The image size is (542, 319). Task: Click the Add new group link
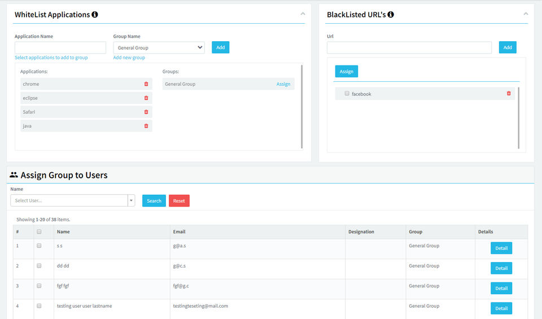coord(129,58)
